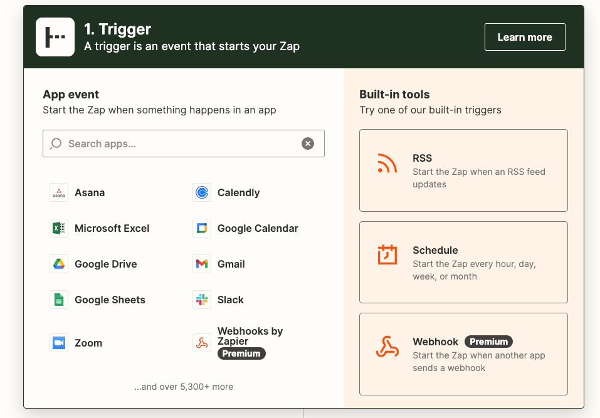Select the Google Calendar icon
Screen dimensions: 600x418
point(202,228)
